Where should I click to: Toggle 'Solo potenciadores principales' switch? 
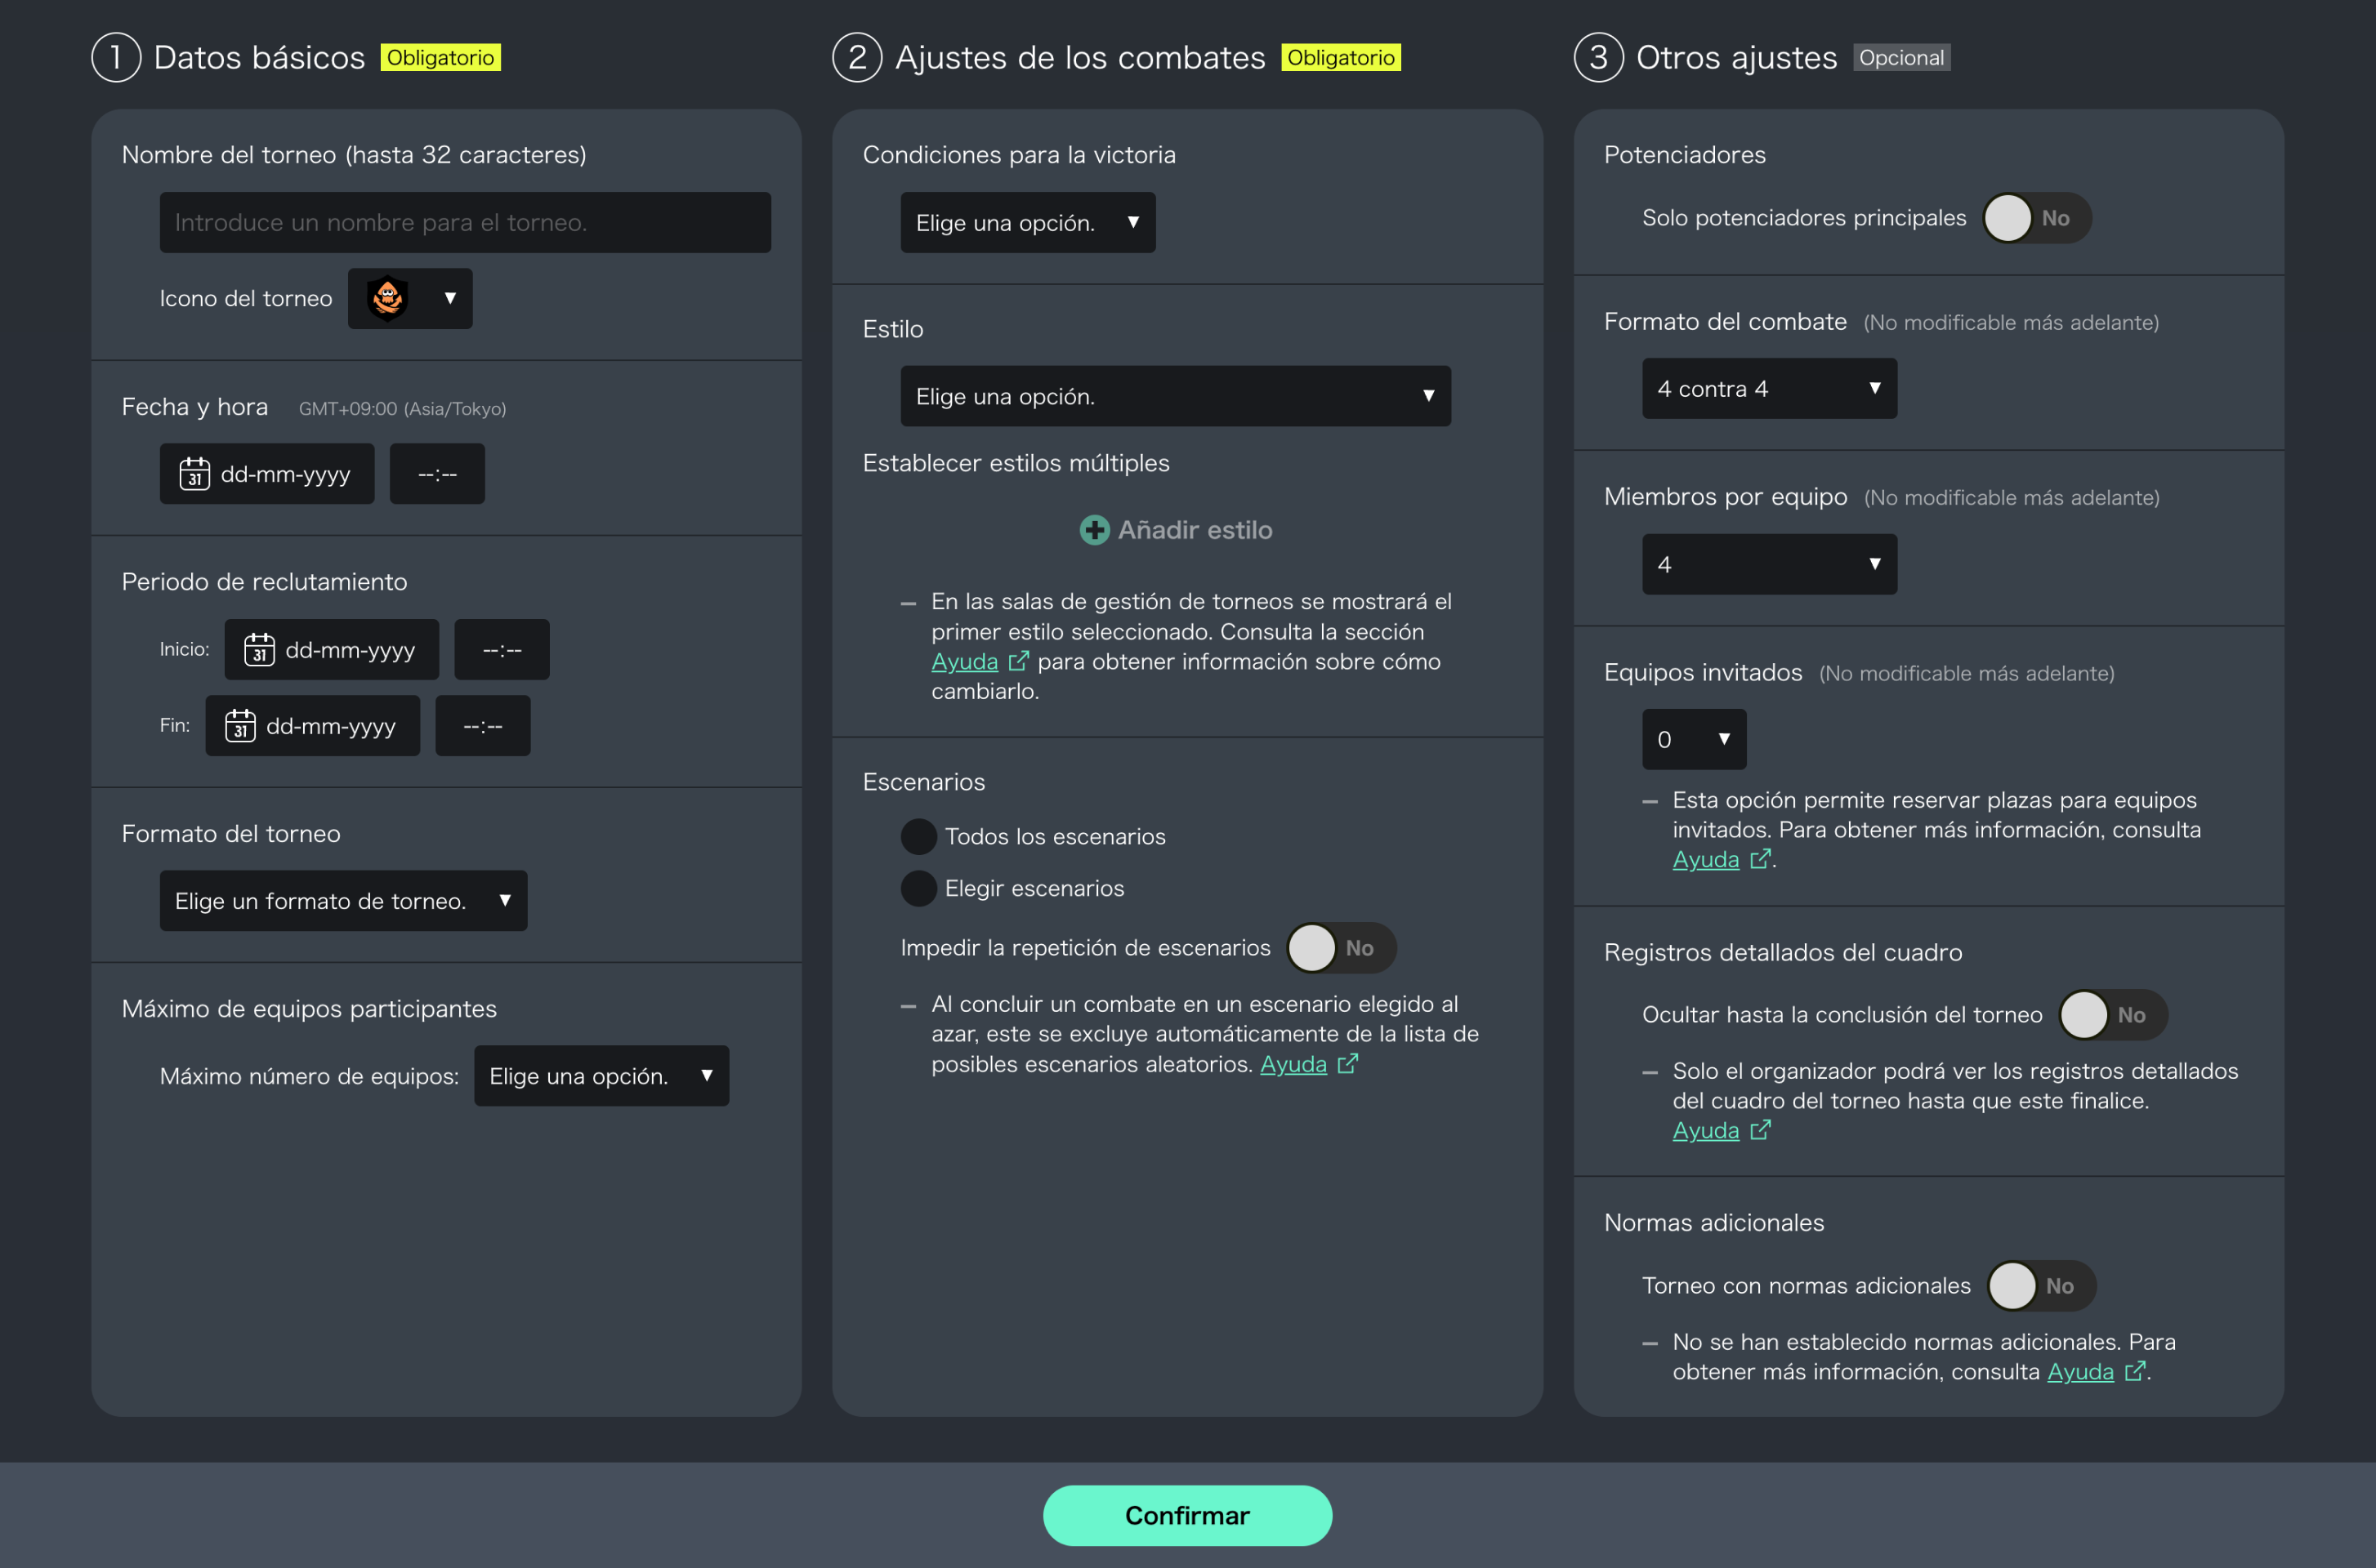pos(2038,218)
